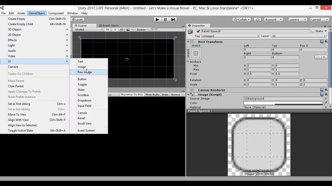Open the Layout dropdown

click(320, 20)
